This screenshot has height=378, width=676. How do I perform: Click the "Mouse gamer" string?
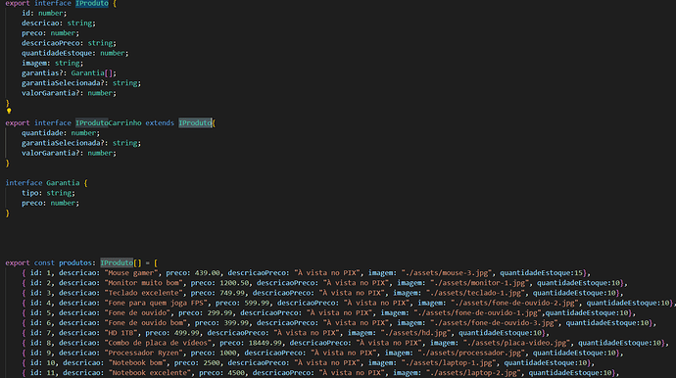pos(131,273)
